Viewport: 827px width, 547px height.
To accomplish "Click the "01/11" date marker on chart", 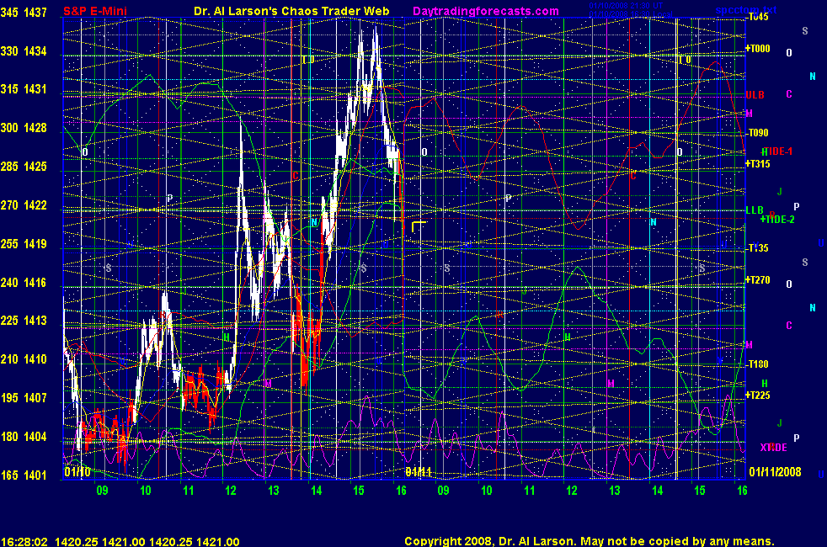I will click(419, 471).
